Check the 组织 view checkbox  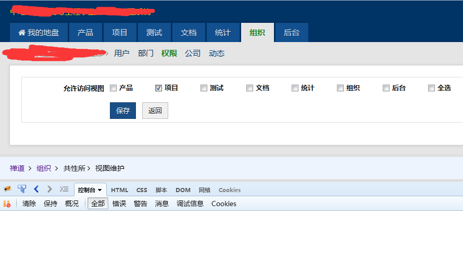pos(340,88)
